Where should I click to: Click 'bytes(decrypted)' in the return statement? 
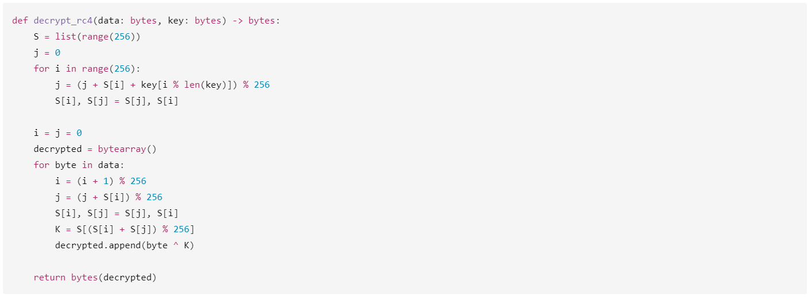(x=114, y=278)
